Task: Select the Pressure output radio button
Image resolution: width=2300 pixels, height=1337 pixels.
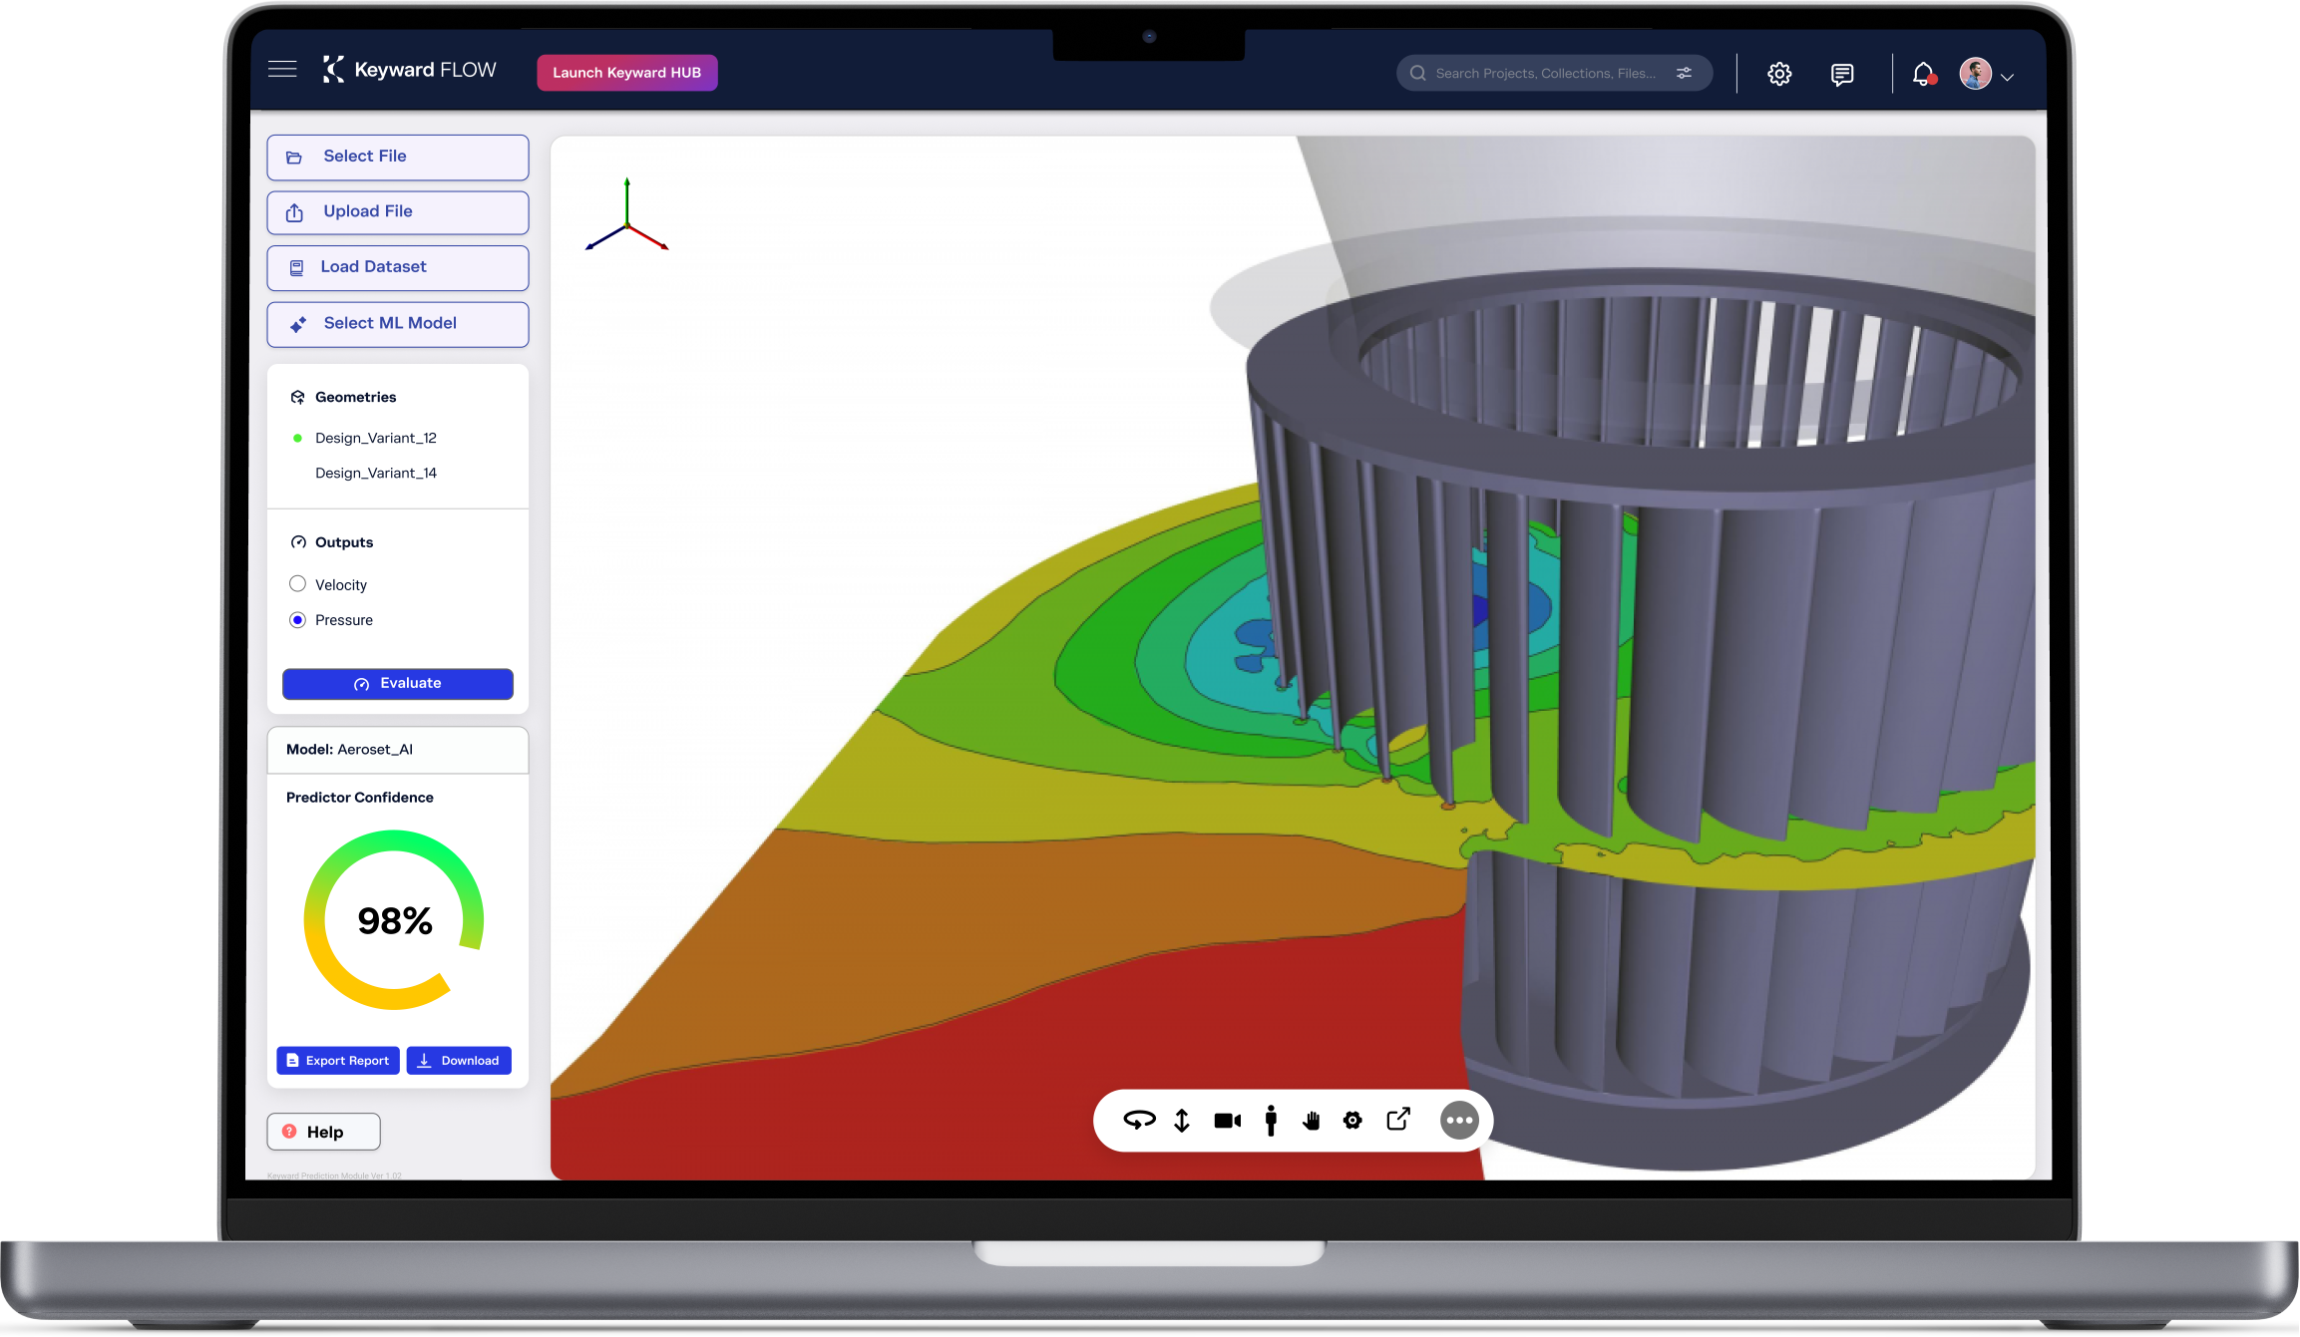Action: [297, 620]
